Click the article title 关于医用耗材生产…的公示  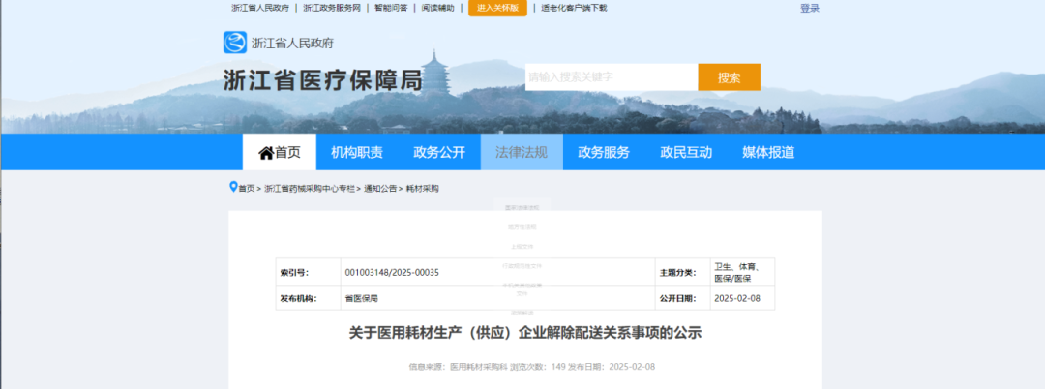tap(525, 332)
